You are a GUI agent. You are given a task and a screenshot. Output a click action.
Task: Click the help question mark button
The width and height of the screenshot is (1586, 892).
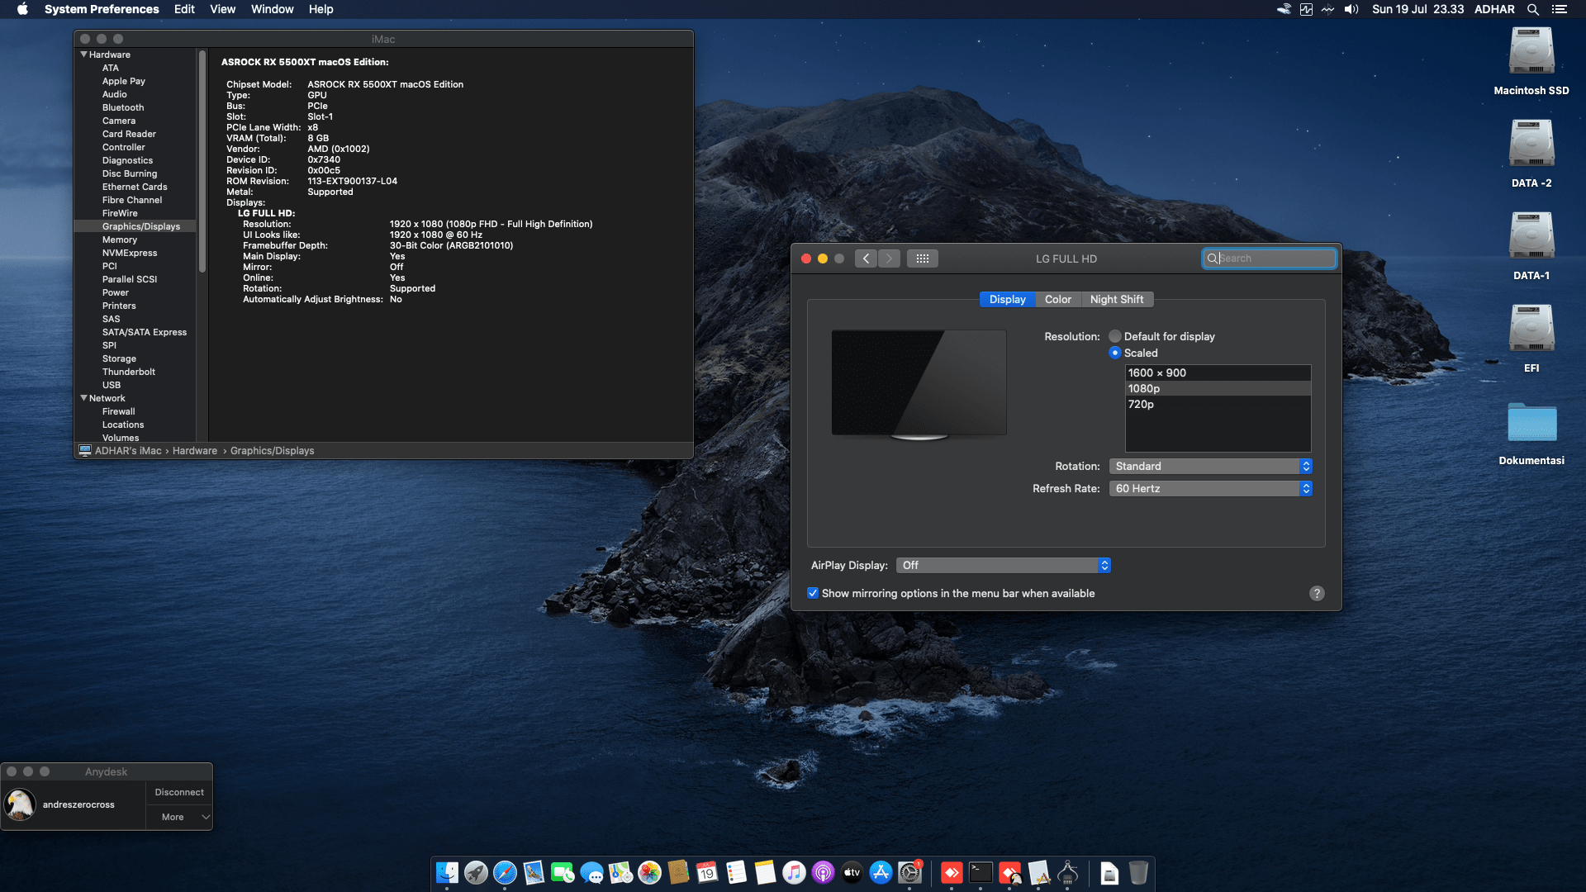tap(1316, 593)
